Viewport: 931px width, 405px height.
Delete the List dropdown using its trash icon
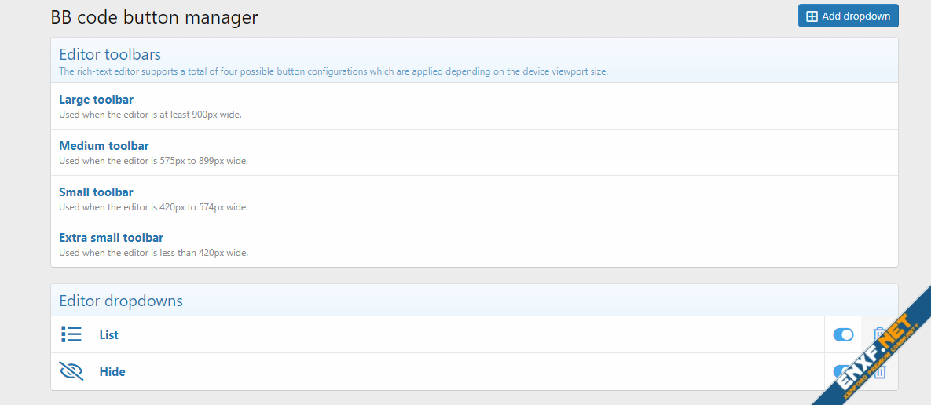tap(879, 334)
